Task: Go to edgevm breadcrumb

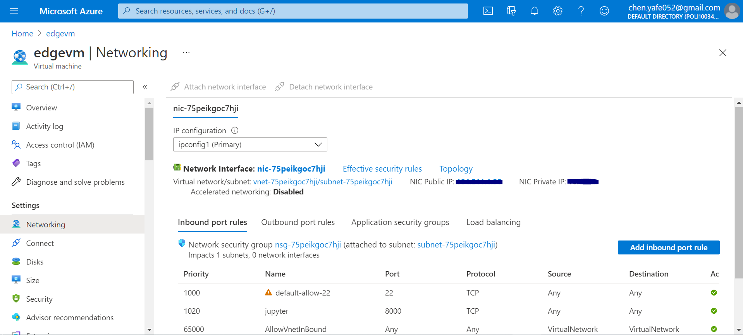Action: click(x=60, y=34)
